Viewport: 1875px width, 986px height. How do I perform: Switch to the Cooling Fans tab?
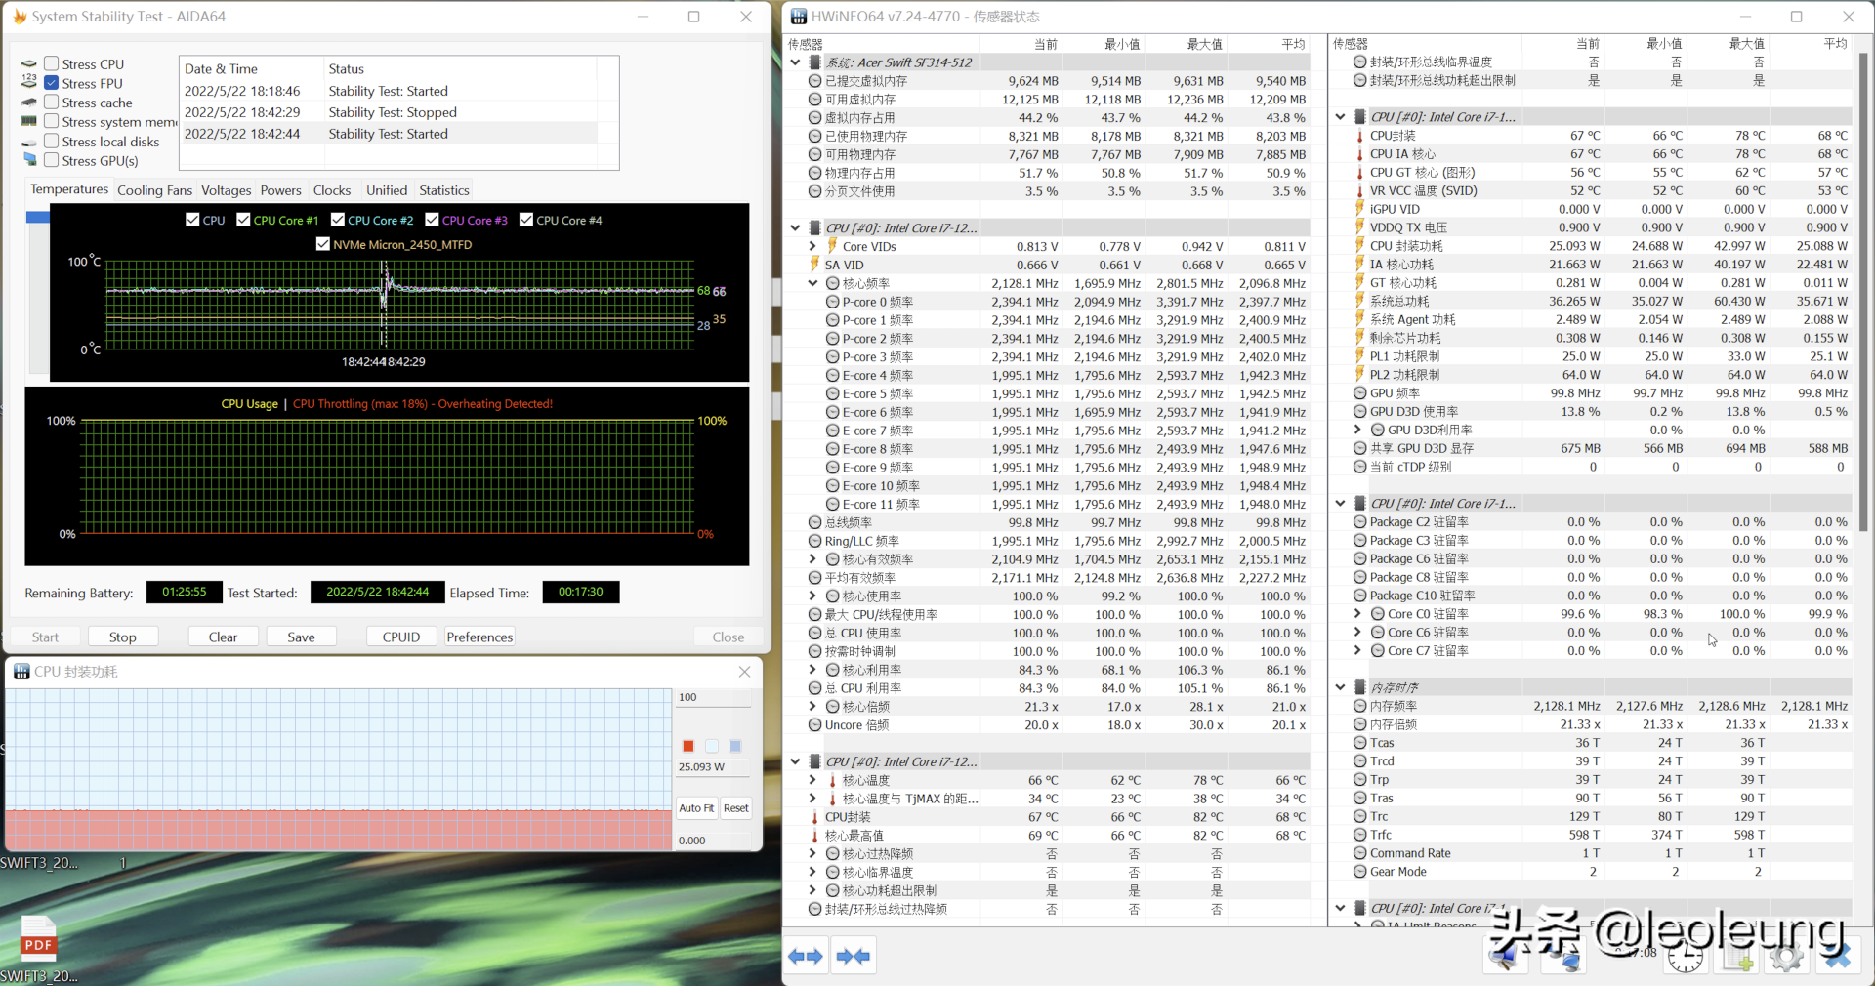(x=154, y=190)
